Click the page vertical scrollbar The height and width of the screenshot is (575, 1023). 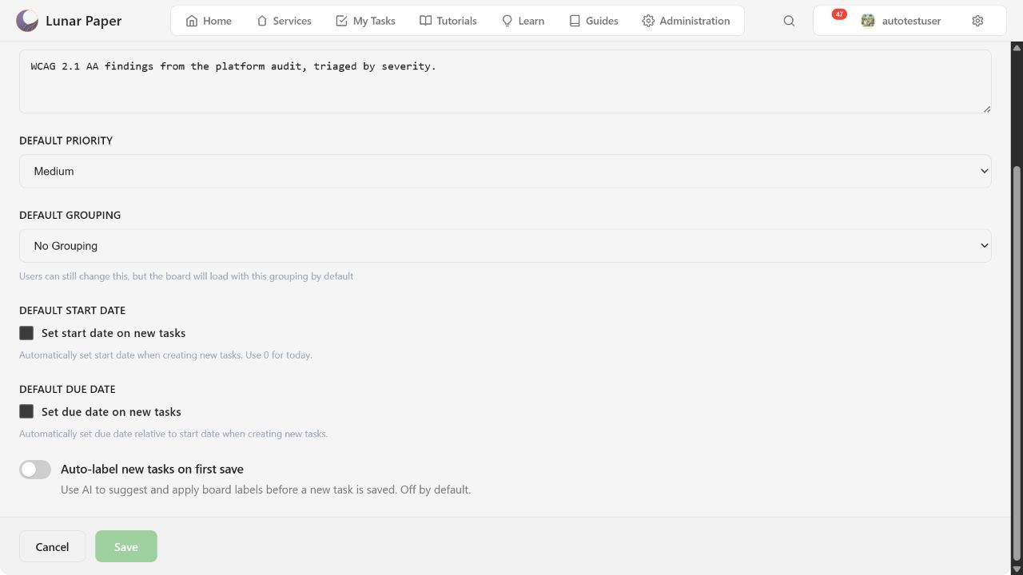(1017, 363)
